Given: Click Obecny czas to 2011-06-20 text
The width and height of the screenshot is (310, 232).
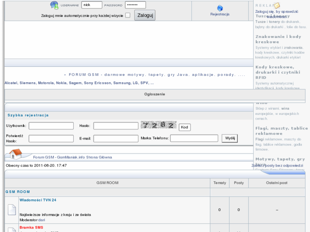Looking at the screenshot, I should [x=36, y=166].
